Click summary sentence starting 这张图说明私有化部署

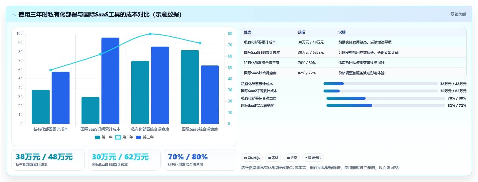click(x=321, y=168)
